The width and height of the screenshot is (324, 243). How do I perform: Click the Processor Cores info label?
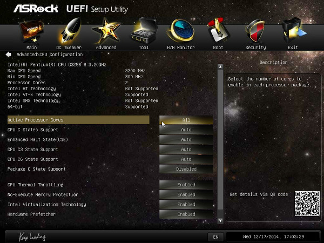(x=26, y=83)
